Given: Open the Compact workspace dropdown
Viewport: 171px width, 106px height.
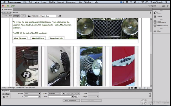Looking at the screenshot, I should (153, 6).
